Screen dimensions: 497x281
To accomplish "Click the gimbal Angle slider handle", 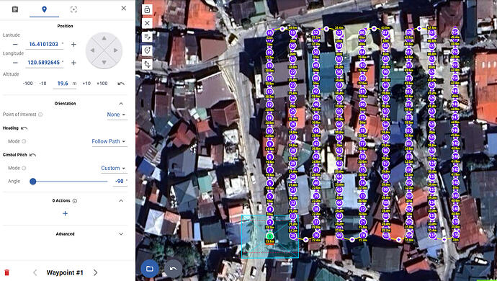I will pos(32,182).
